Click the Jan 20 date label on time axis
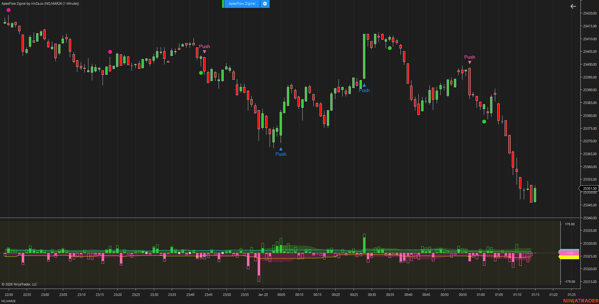Image resolution: width=599 pixels, height=304 pixels. click(263, 295)
